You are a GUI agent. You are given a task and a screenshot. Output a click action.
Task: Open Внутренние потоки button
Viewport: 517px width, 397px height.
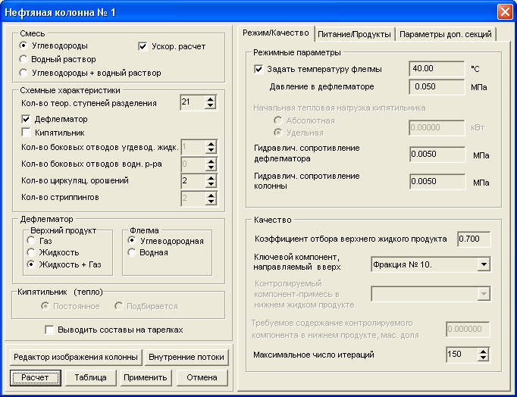click(186, 357)
